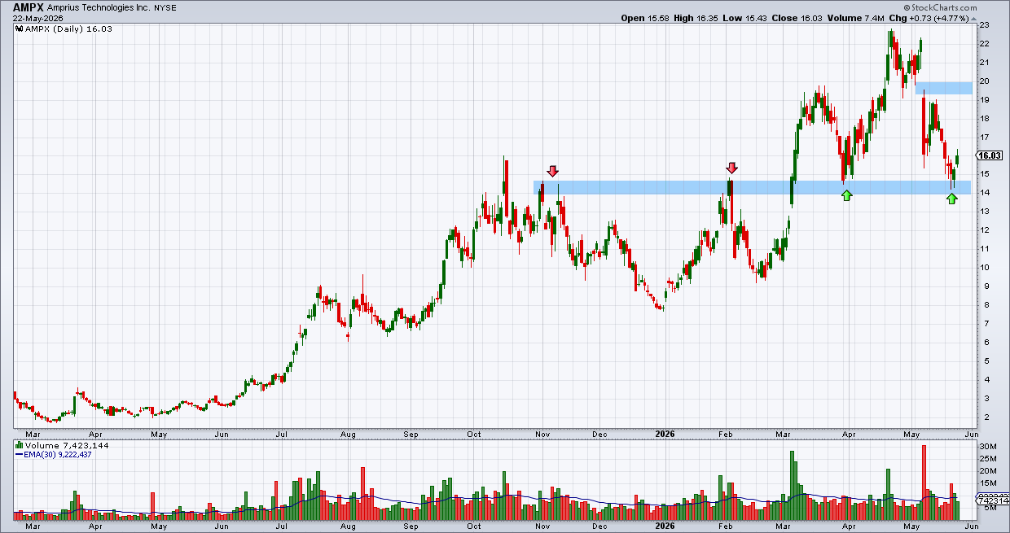The width and height of the screenshot is (1010, 533).
Task: Click the AMPX (Daily) 16.03 legend text
Action: (x=68, y=28)
